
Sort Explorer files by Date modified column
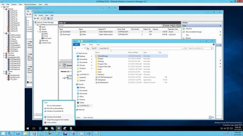[x=133, y=53]
